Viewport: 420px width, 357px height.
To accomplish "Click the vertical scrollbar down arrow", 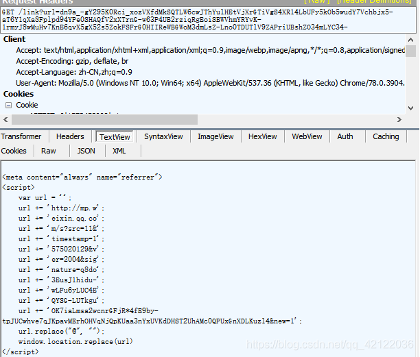I will tap(410, 108).
